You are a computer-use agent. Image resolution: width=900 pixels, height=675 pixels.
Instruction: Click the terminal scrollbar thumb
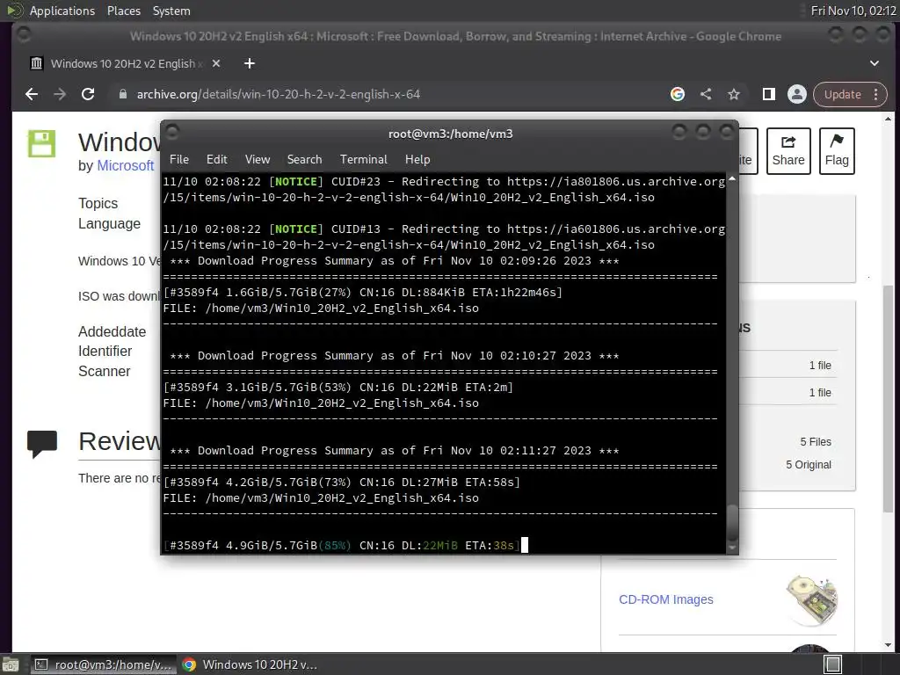(x=732, y=522)
